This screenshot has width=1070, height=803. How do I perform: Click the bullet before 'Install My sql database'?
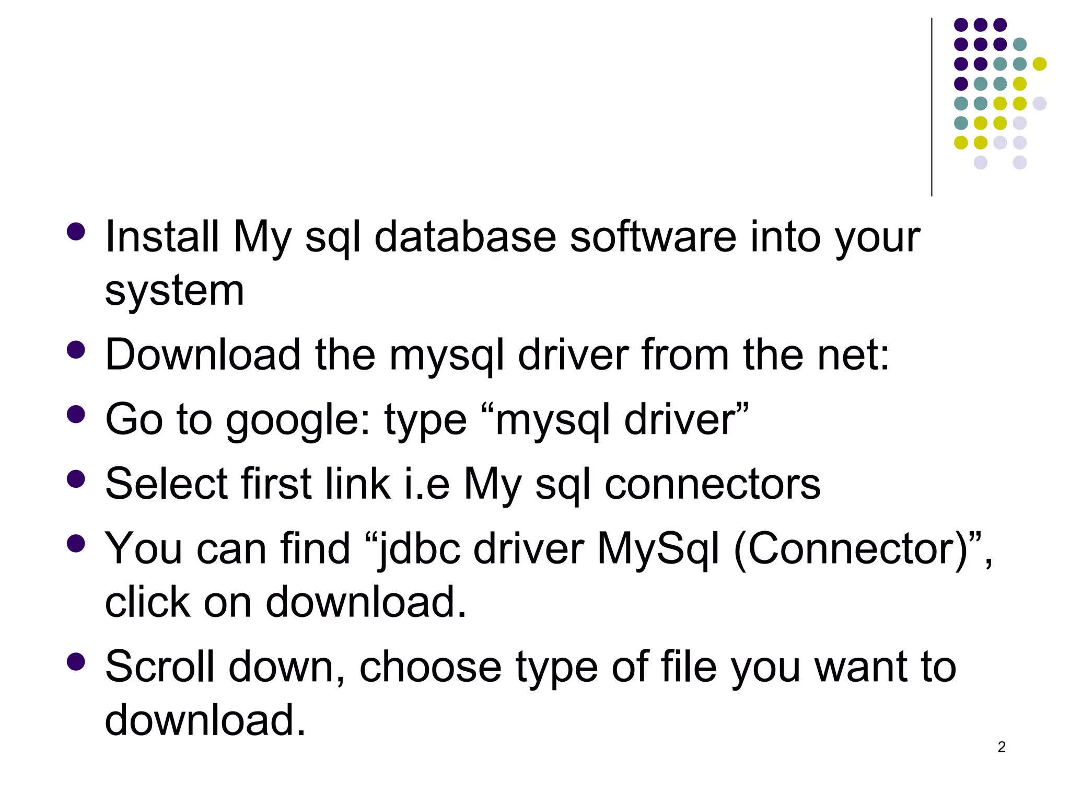[x=76, y=231]
